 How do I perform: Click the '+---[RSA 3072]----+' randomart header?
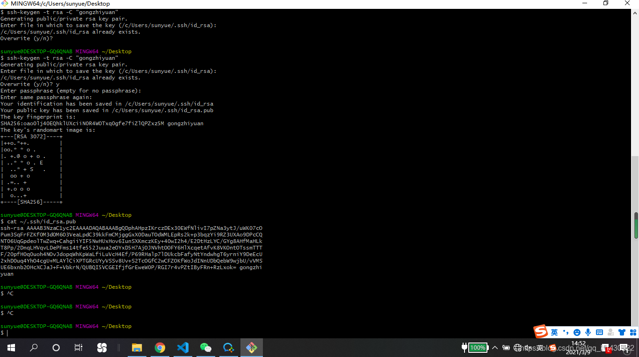tap(31, 136)
